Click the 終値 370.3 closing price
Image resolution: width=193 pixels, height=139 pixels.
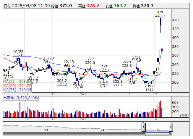(143, 6)
